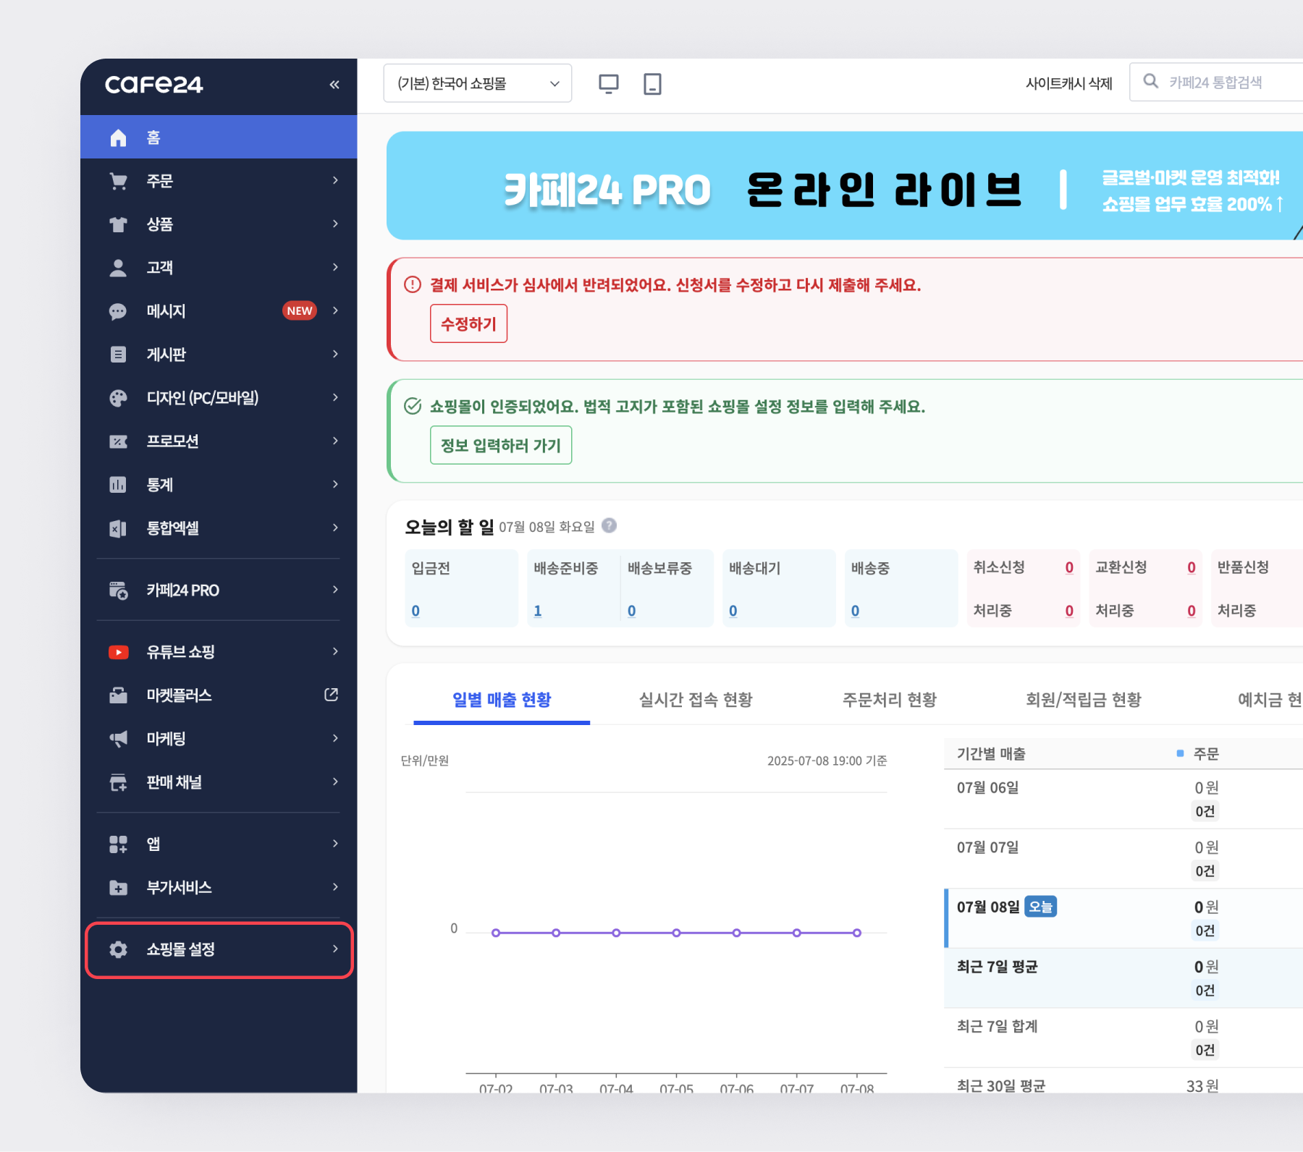1303x1152 pixels.
Task: Open the 주문처리 현황 tab
Action: pyautogui.click(x=890, y=700)
